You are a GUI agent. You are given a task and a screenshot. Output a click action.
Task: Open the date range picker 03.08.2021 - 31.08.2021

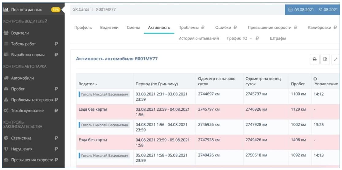tap(313, 9)
